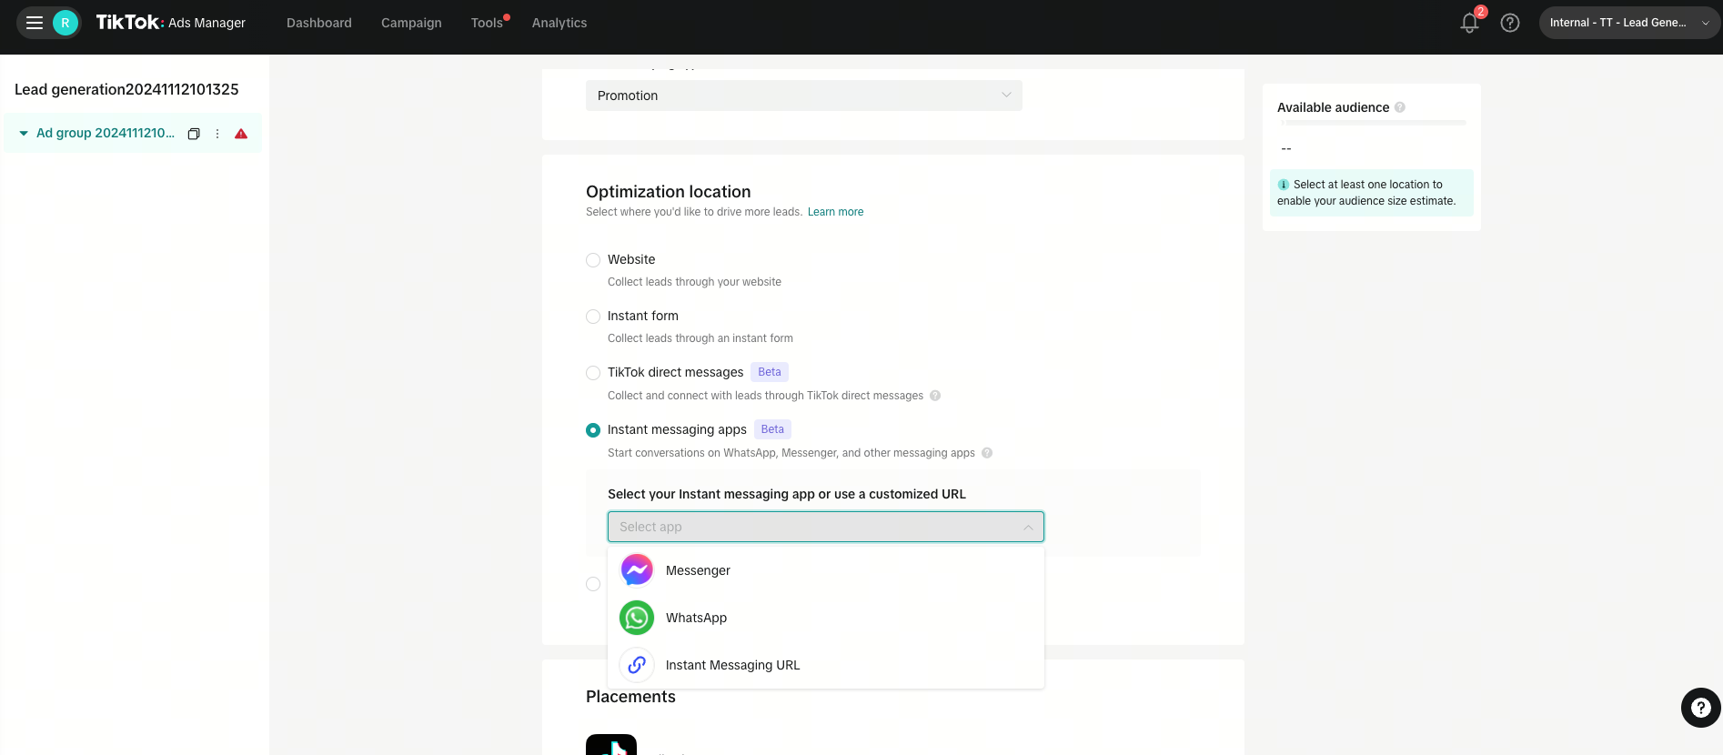Click the Available audience size meter bar
Image resolution: width=1723 pixels, height=755 pixels.
click(1372, 122)
